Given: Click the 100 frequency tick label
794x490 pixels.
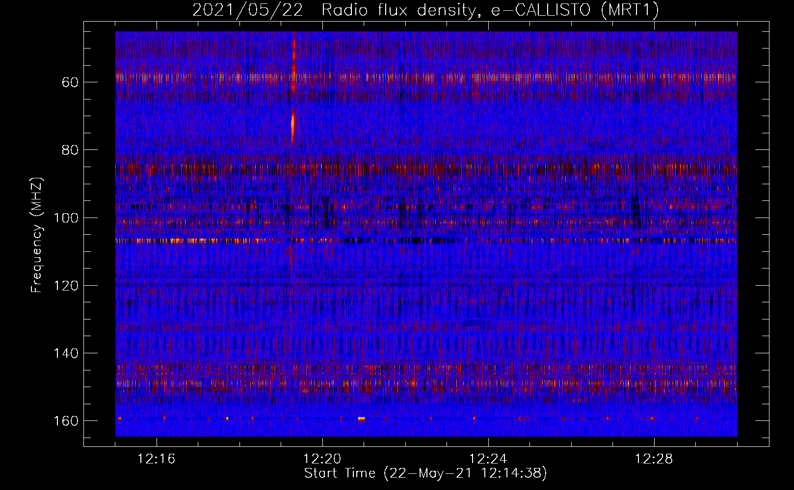Looking at the screenshot, I should click(x=66, y=218).
